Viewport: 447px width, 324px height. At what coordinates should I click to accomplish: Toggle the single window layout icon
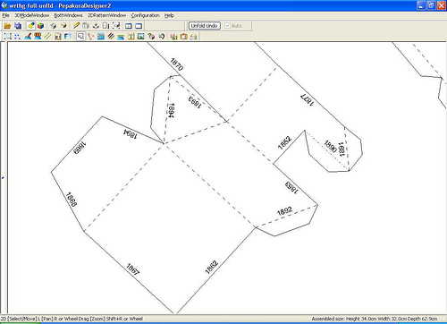click(139, 26)
